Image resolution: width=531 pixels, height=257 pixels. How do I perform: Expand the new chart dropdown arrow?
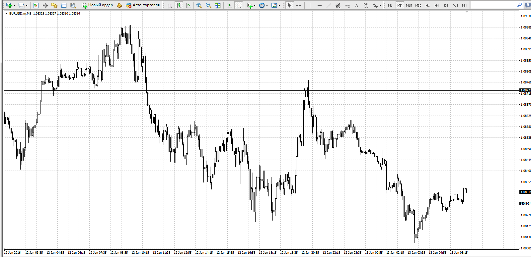click(14, 5)
